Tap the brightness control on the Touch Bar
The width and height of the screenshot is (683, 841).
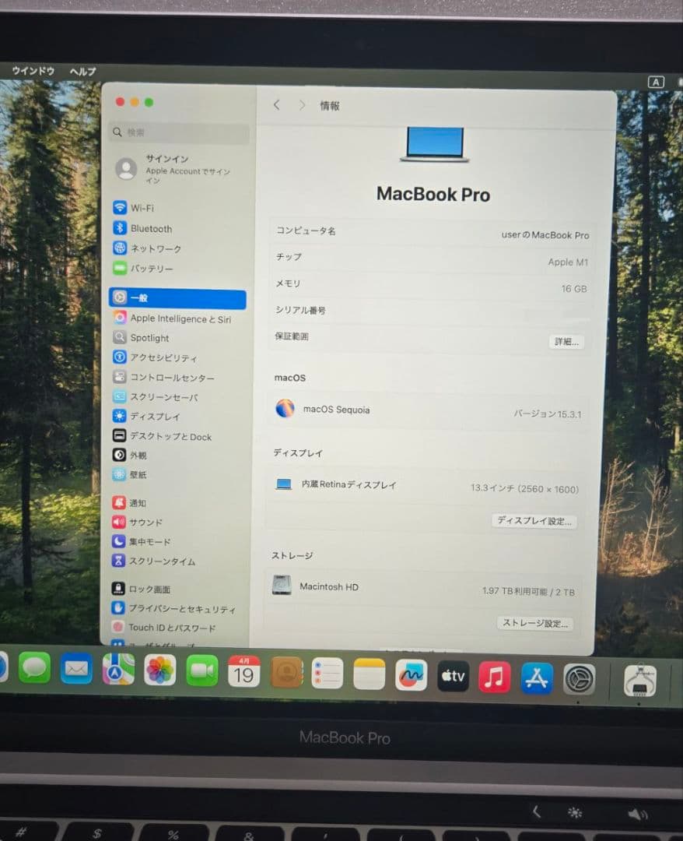[573, 811]
